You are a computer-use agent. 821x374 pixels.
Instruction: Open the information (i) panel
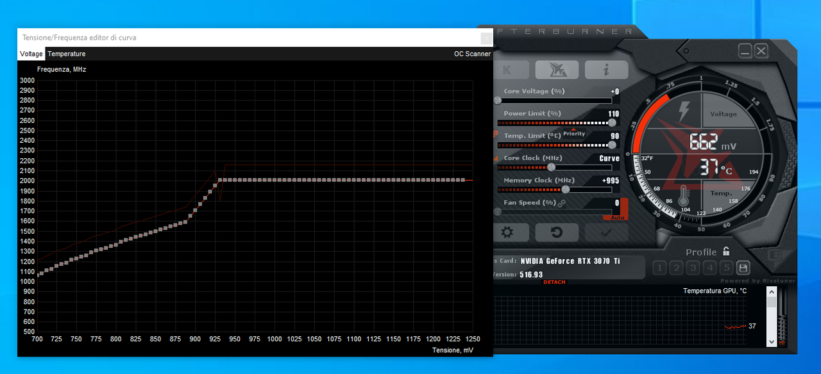coord(606,69)
